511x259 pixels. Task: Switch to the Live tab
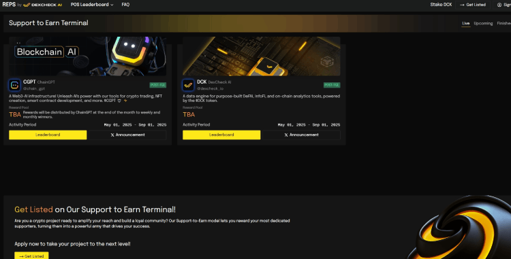pos(466,23)
